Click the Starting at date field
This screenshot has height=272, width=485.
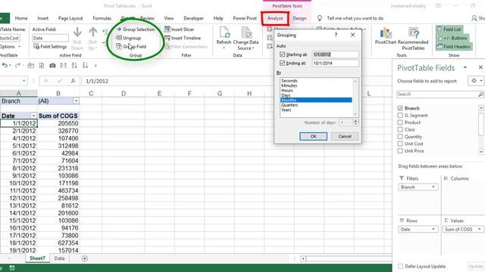click(335, 54)
